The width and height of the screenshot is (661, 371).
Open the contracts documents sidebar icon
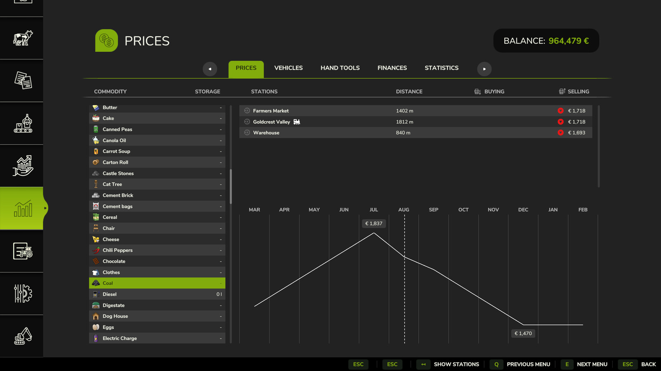click(22, 81)
